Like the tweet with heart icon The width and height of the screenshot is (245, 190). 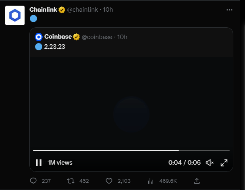click(x=109, y=181)
